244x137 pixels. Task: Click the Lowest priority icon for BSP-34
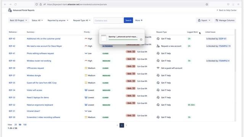[86, 90]
